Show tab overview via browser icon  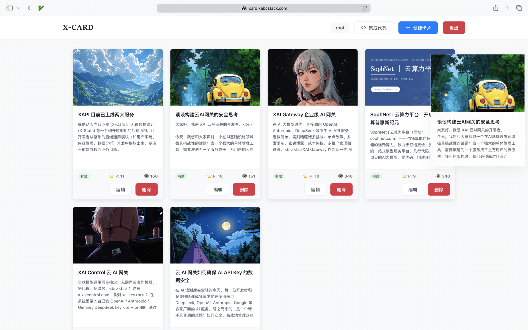519,8
